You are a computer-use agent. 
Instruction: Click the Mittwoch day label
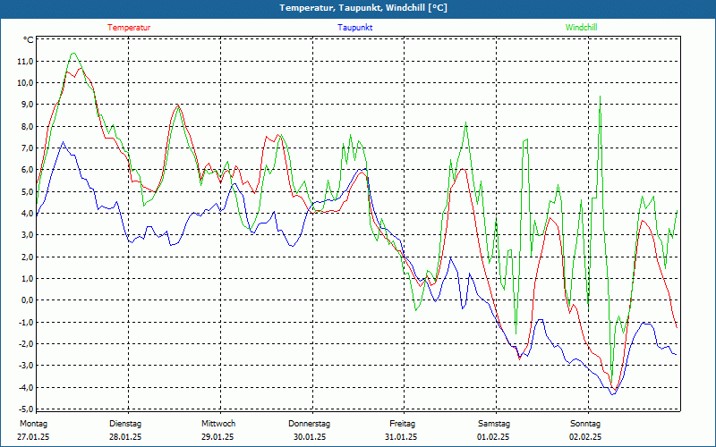218,424
